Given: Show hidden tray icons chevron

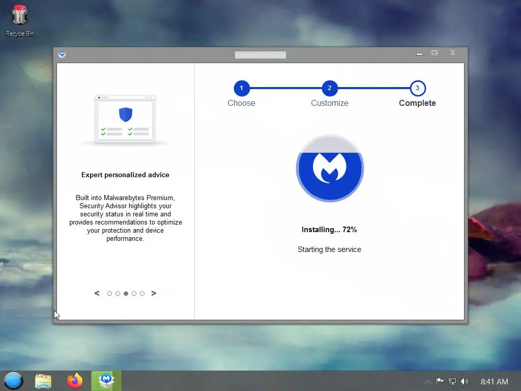Looking at the screenshot, I should [x=427, y=381].
